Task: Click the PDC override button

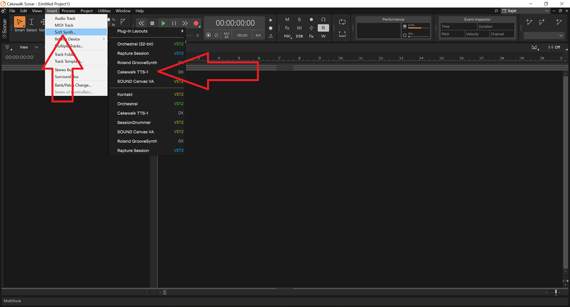Action: 287,36
